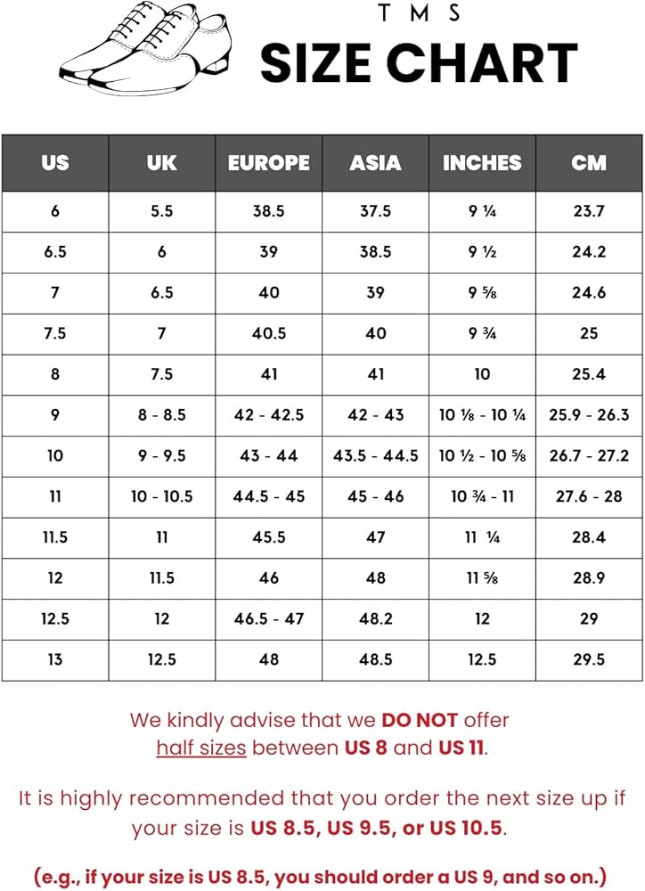
Task: Select the EUROPE column header
Action: point(268,163)
